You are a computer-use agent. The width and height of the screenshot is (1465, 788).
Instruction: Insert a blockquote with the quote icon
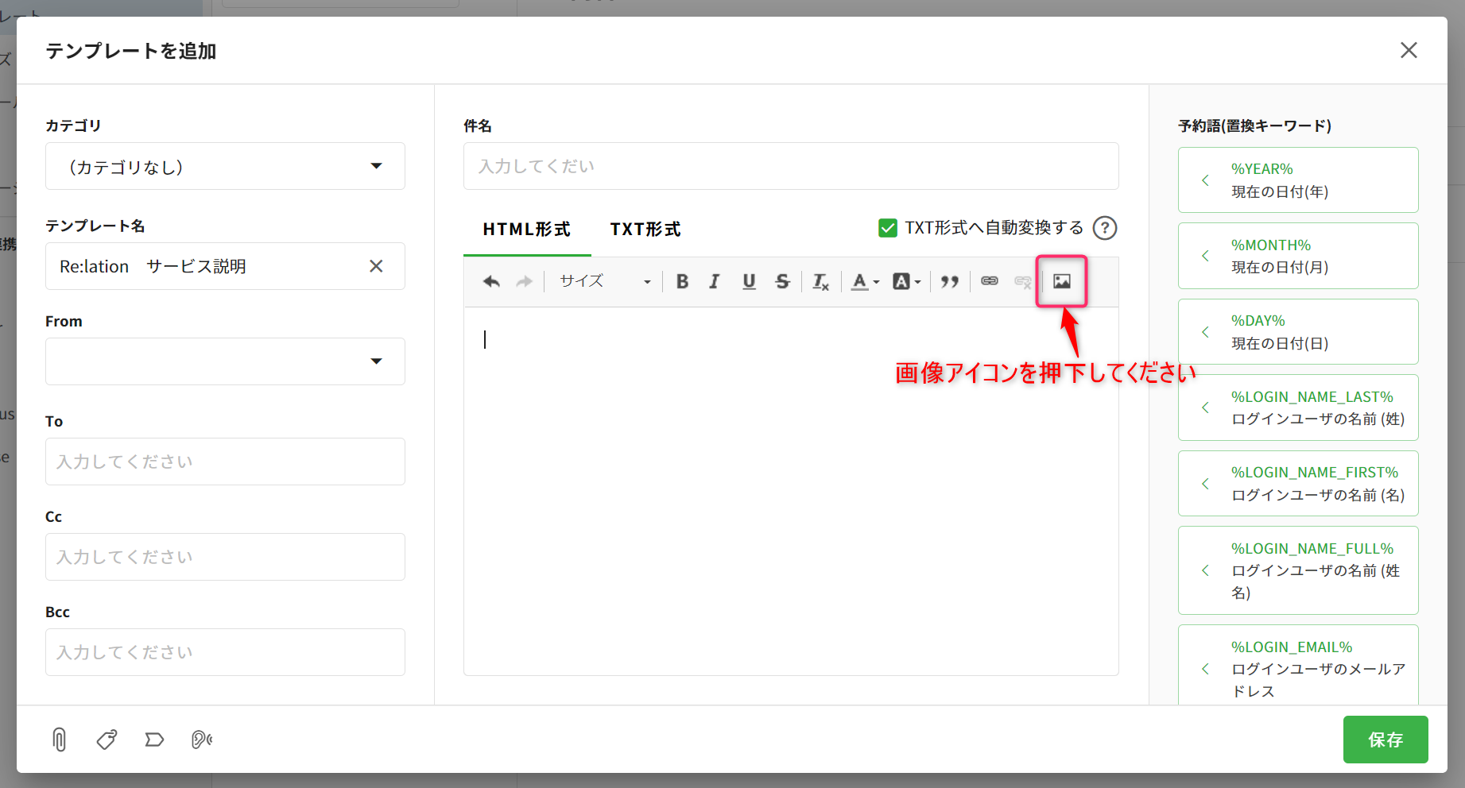click(x=949, y=281)
